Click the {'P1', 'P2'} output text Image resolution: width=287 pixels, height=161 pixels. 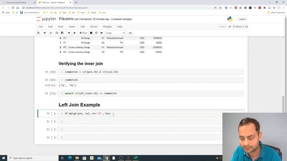(x=67, y=85)
